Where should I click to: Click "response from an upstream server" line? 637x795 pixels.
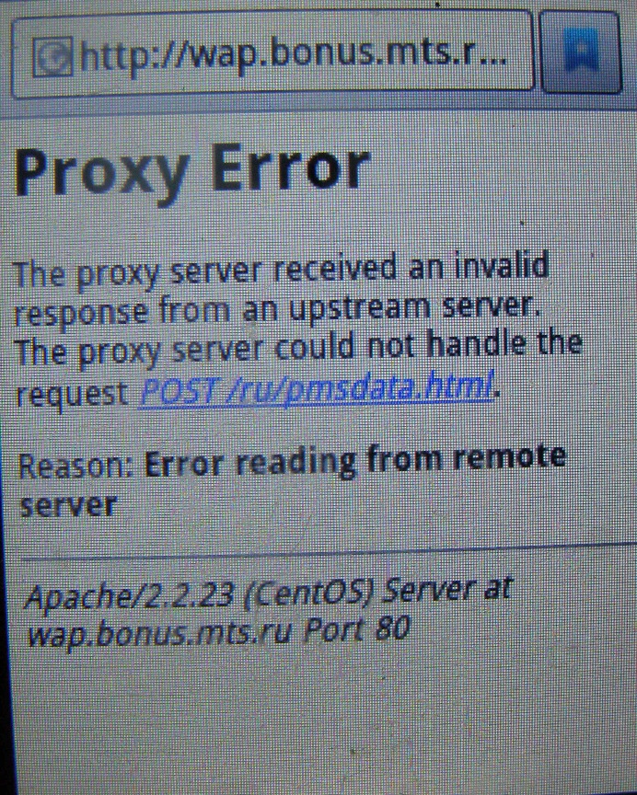[276, 310]
